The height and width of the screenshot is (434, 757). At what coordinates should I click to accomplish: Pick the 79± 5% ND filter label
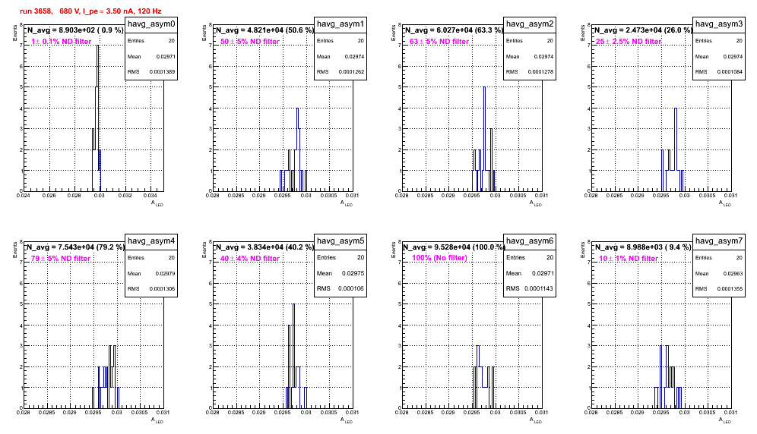(61, 259)
